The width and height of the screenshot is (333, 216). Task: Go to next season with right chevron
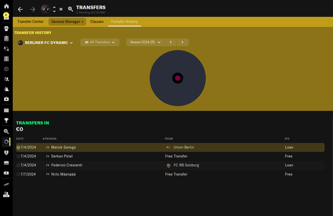click(x=182, y=42)
